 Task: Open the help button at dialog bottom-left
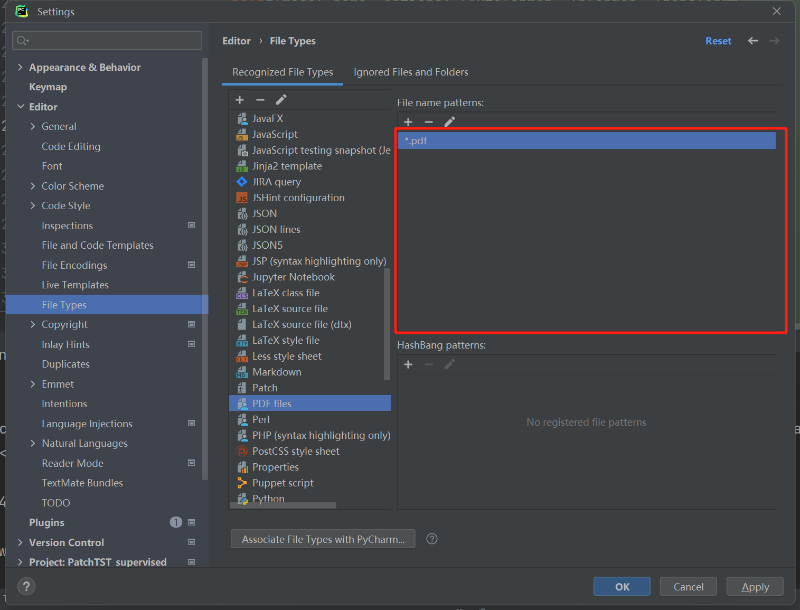click(x=26, y=586)
